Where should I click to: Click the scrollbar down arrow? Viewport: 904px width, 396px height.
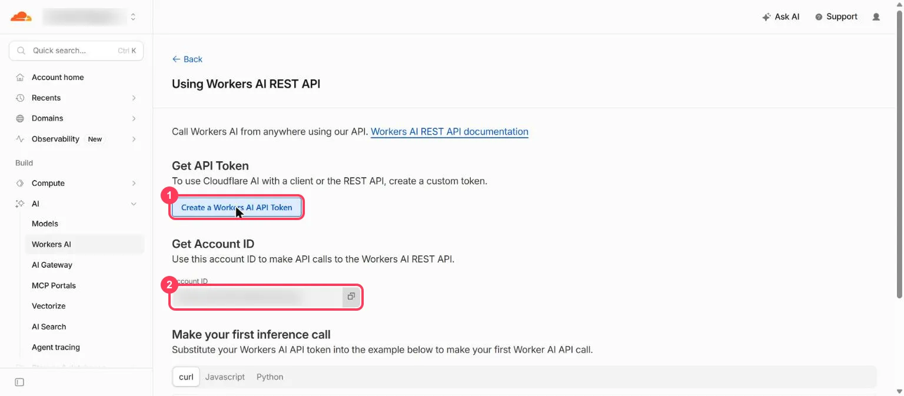pyautogui.click(x=899, y=391)
